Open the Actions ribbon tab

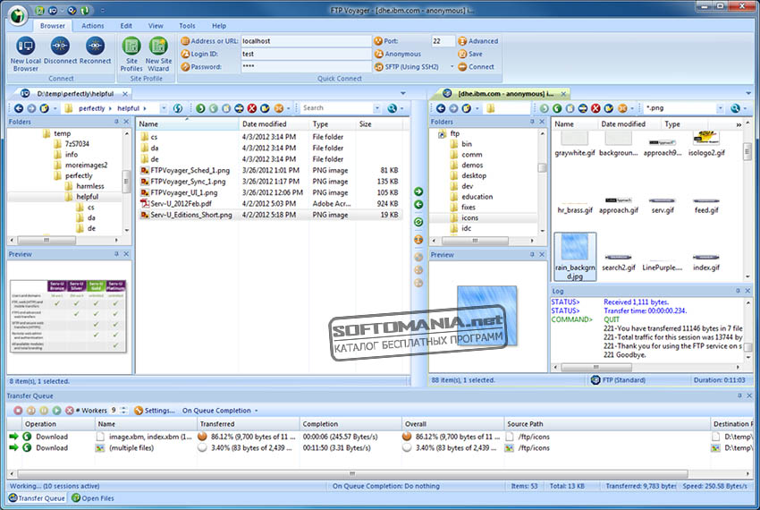click(93, 26)
